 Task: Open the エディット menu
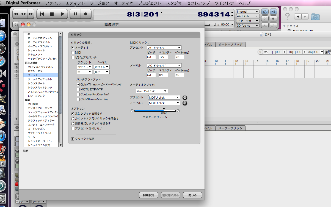[76, 3]
